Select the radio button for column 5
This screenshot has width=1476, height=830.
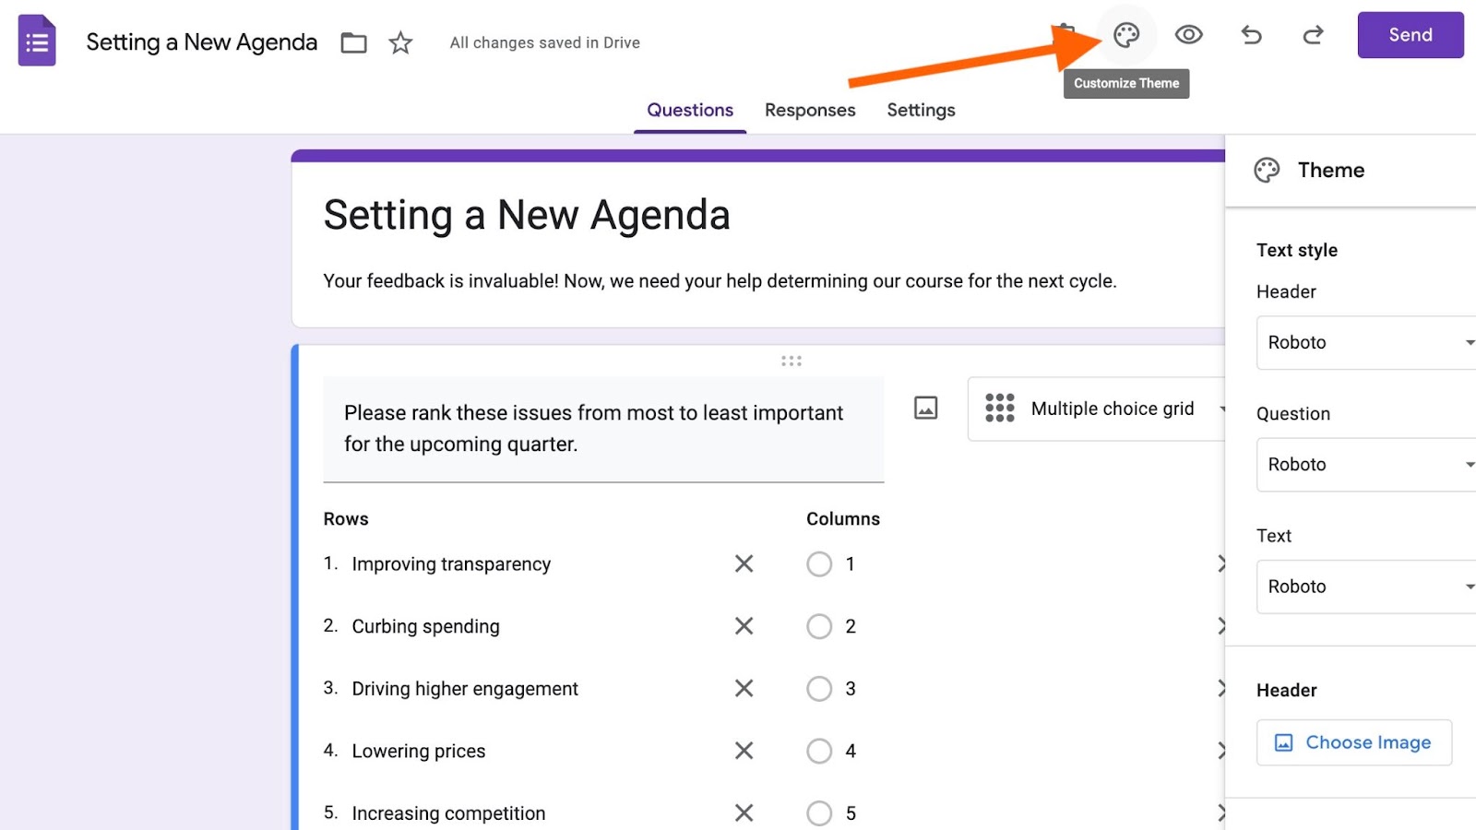(x=819, y=813)
